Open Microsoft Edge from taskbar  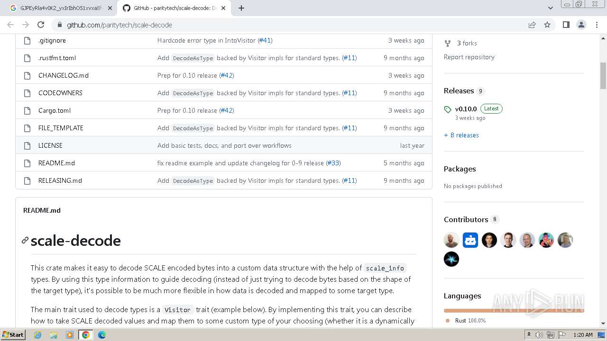point(102,335)
